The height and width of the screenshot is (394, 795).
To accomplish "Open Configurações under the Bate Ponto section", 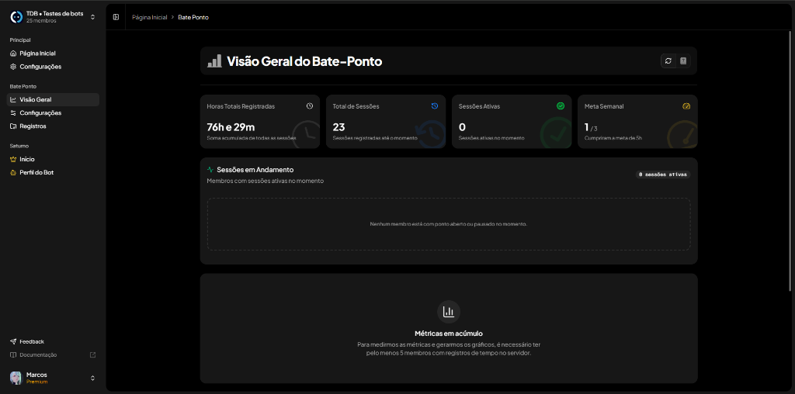I will (53, 112).
